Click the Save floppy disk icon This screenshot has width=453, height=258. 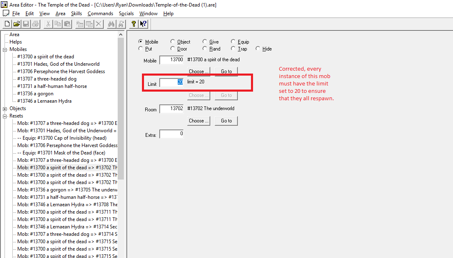pyautogui.click(x=26, y=24)
